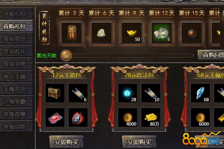This screenshot has width=224, height=149.
Task: Buy the 12元宝箱包 with 立即购买
Action: (66, 142)
